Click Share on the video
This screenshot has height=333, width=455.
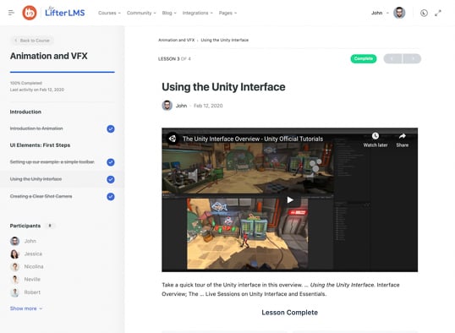tap(403, 139)
